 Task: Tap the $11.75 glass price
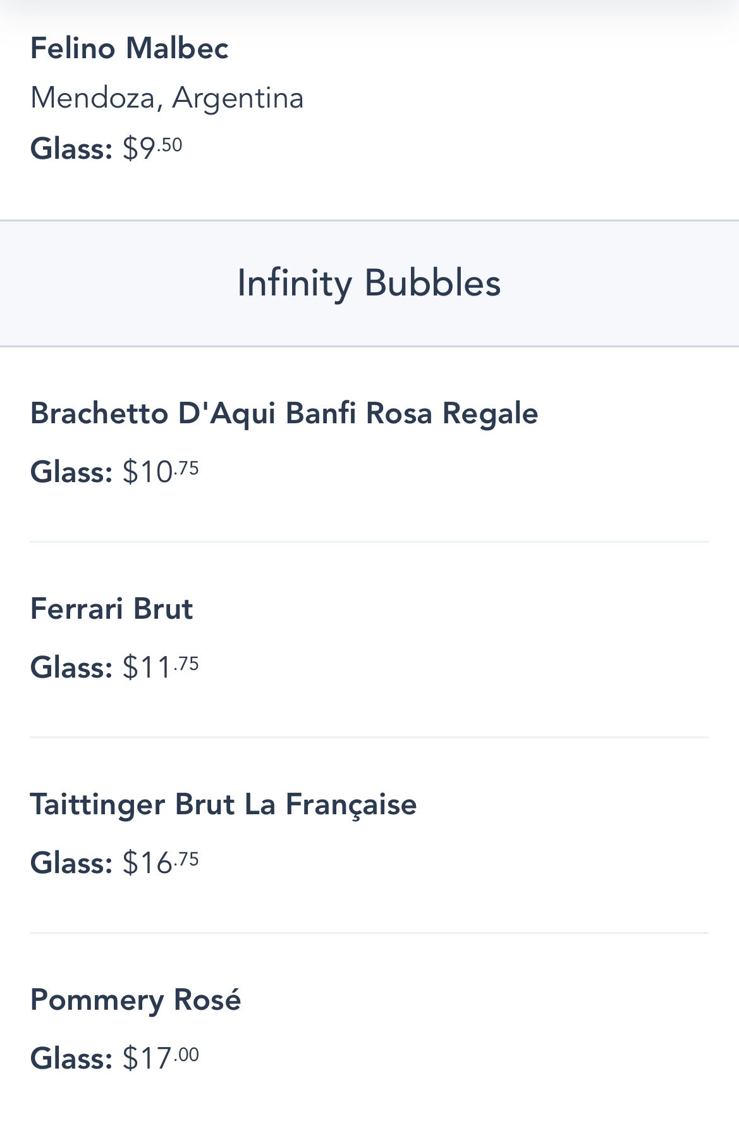coord(161,667)
